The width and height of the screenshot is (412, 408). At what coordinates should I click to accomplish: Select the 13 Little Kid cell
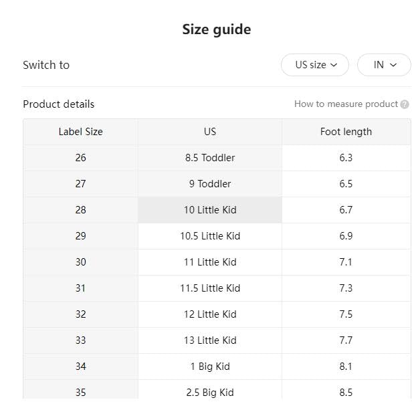(x=210, y=340)
